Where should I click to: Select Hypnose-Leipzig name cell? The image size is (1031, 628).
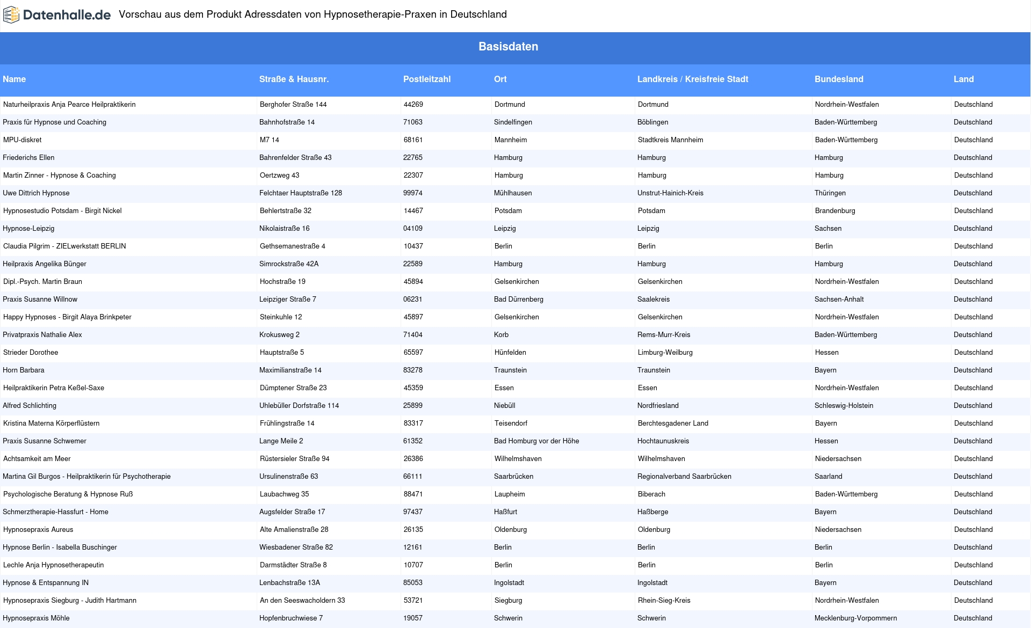(x=28, y=229)
